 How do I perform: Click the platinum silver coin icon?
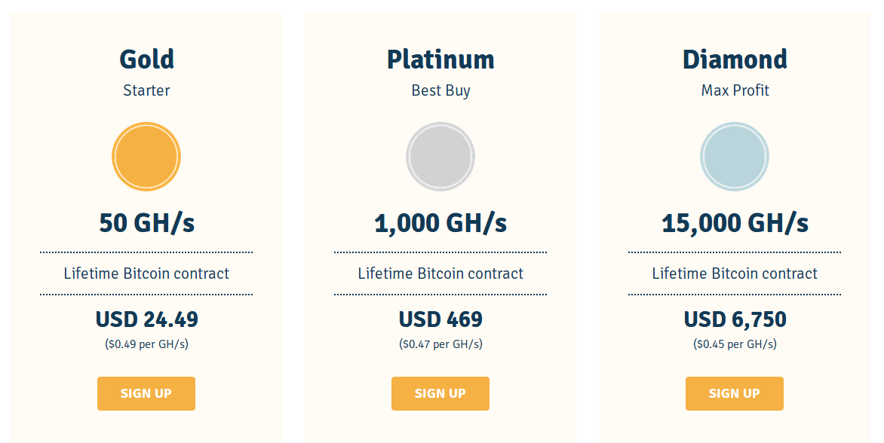440,157
